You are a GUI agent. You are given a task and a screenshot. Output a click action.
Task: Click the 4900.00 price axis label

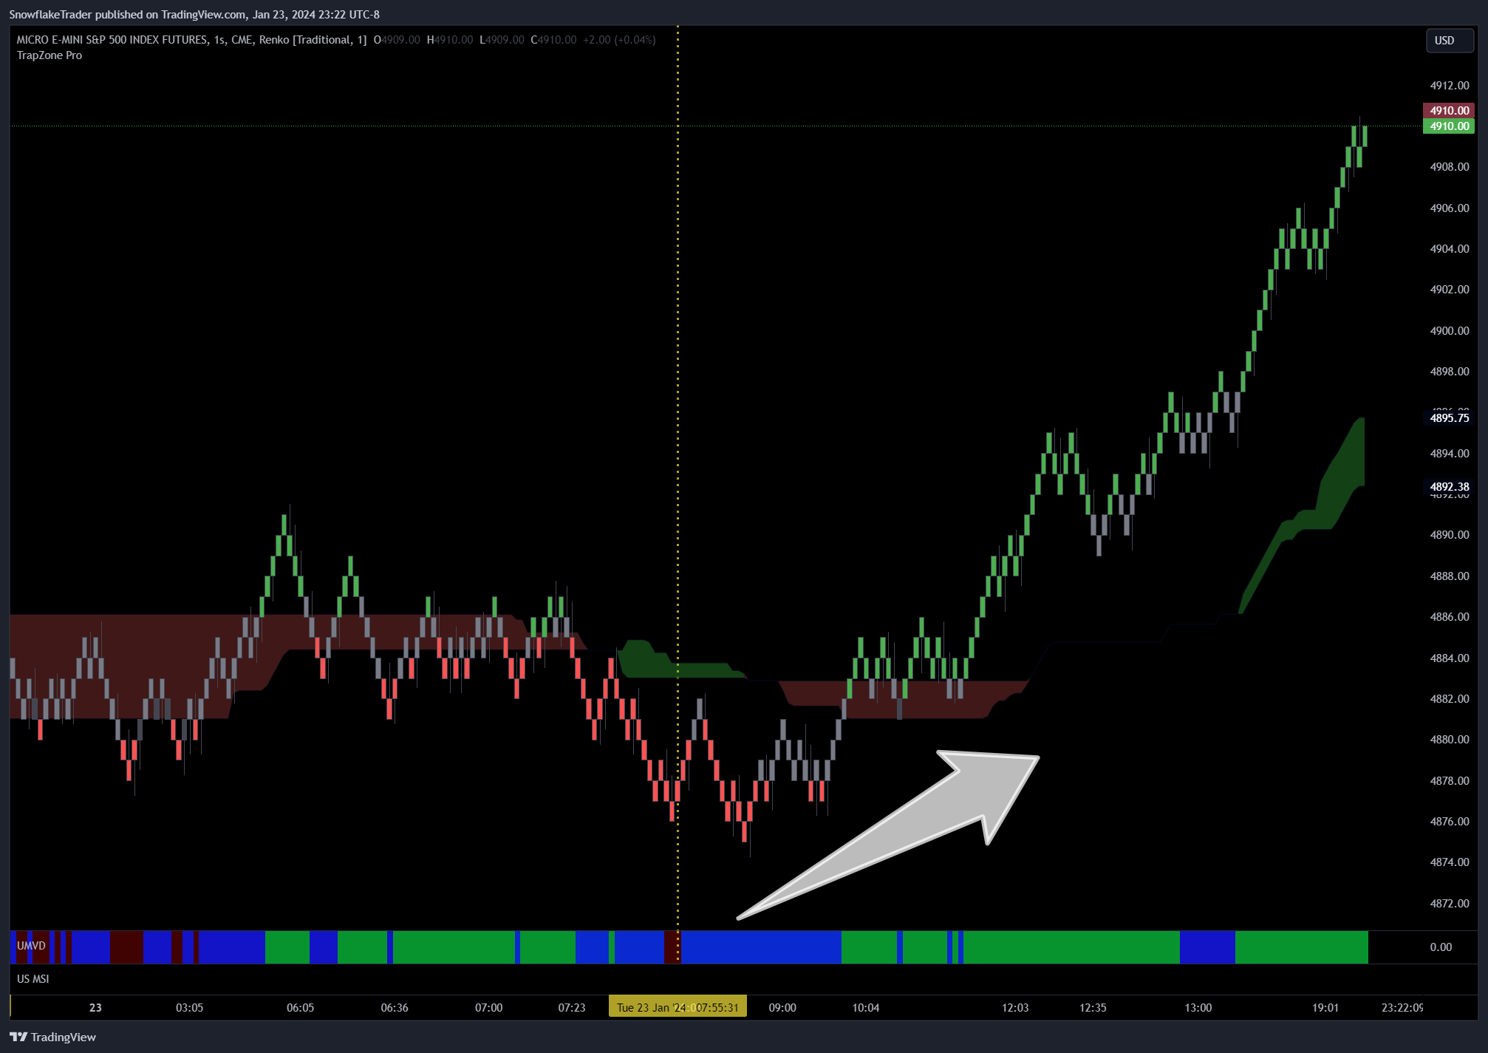click(1450, 330)
